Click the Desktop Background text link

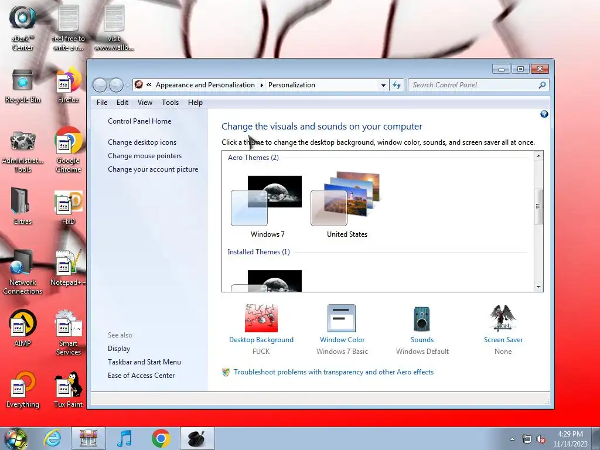[261, 340]
